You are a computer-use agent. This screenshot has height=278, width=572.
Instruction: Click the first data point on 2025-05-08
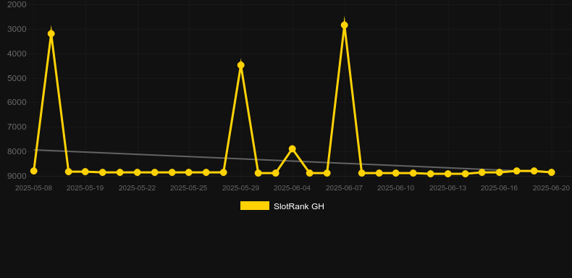34,171
